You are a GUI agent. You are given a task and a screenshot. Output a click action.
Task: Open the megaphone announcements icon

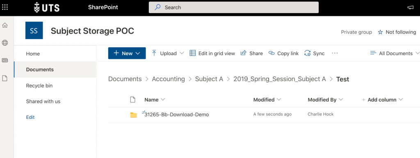point(410,7)
